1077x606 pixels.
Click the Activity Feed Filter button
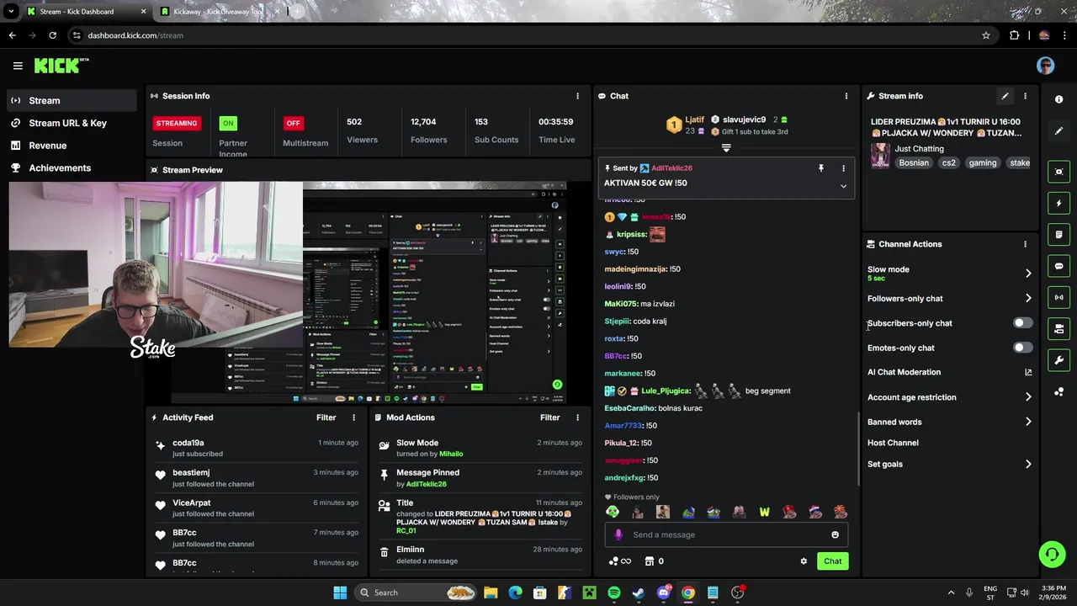point(326,417)
